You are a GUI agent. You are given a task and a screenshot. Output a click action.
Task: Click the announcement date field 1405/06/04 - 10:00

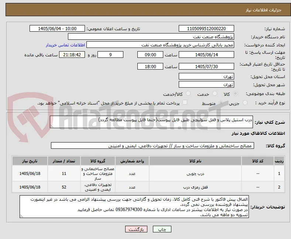(57, 28)
